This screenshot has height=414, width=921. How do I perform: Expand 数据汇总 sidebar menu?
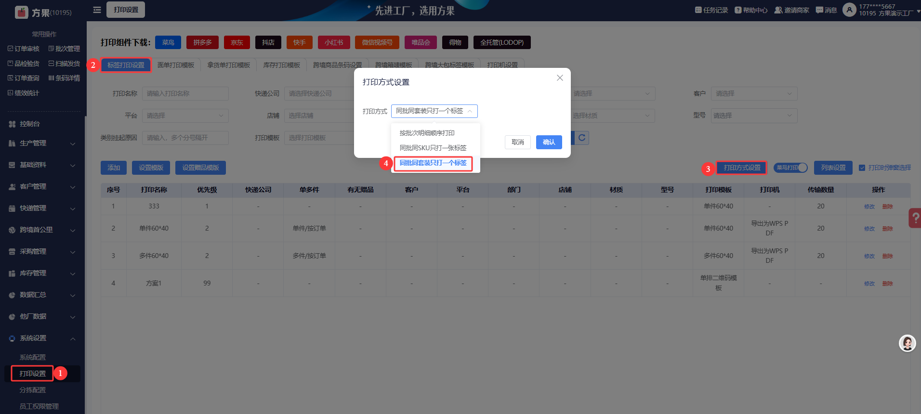pos(42,295)
